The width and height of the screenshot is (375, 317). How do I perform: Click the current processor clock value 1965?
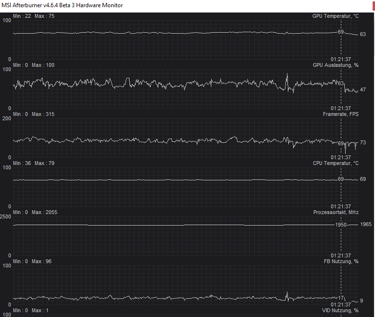click(x=366, y=224)
